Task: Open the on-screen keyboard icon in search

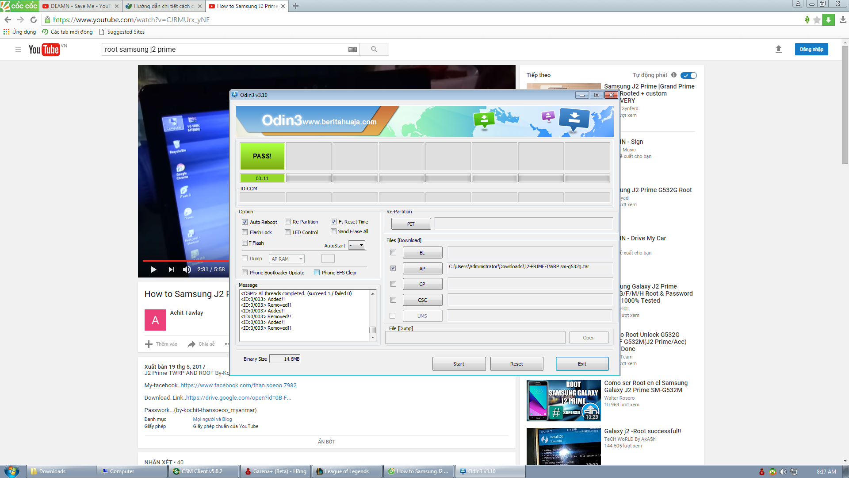Action: [352, 50]
